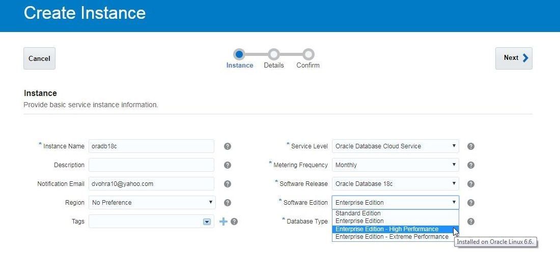The height and width of the screenshot is (253, 560).
Task: Go to Details wizard step circle
Action: tap(273, 54)
